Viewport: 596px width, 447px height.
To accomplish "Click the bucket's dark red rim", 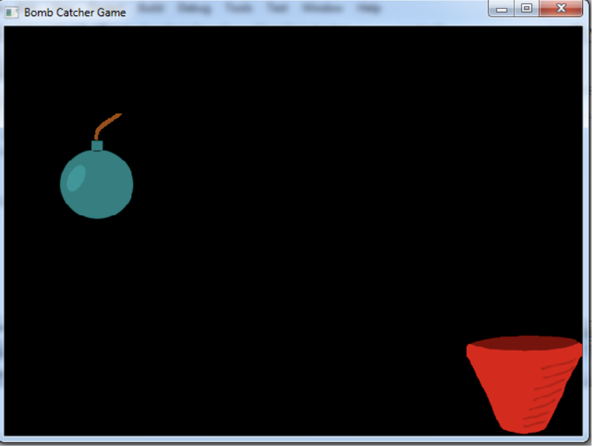I will (x=524, y=344).
